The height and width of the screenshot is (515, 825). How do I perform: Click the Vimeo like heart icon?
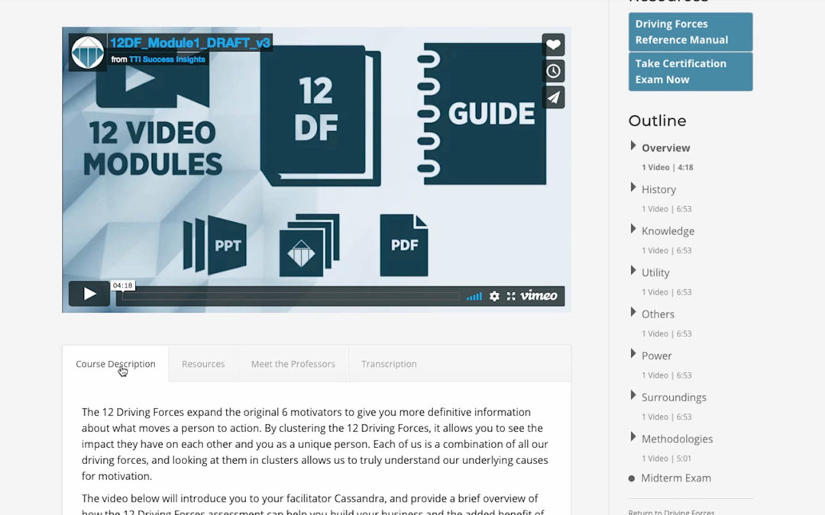point(553,45)
